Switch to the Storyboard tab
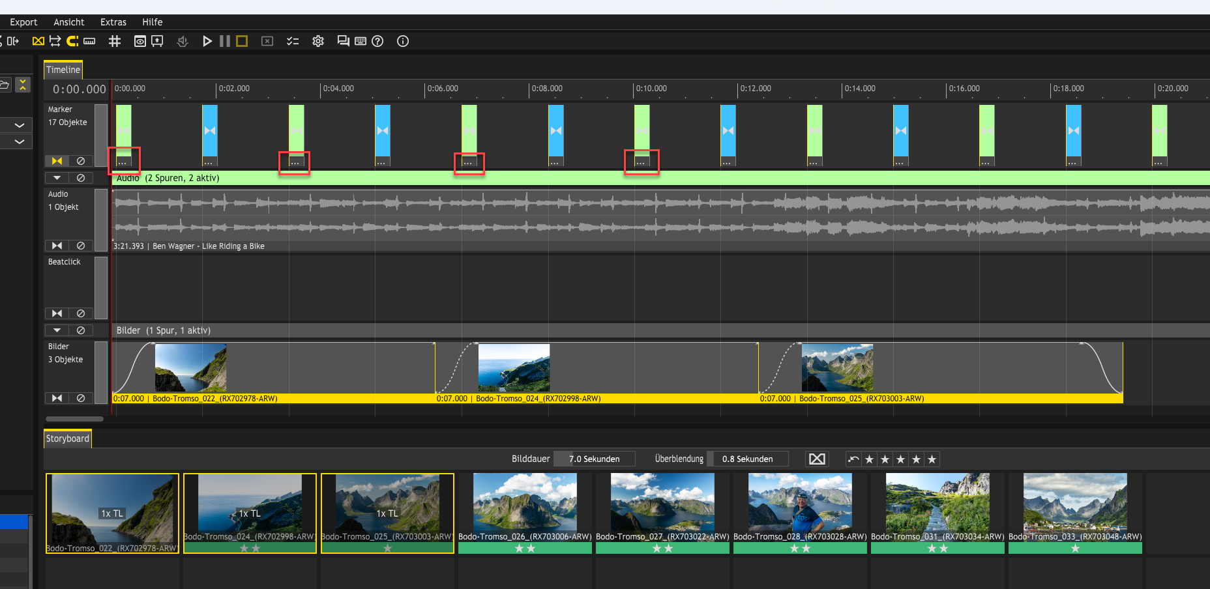This screenshot has width=1210, height=589. pos(67,438)
